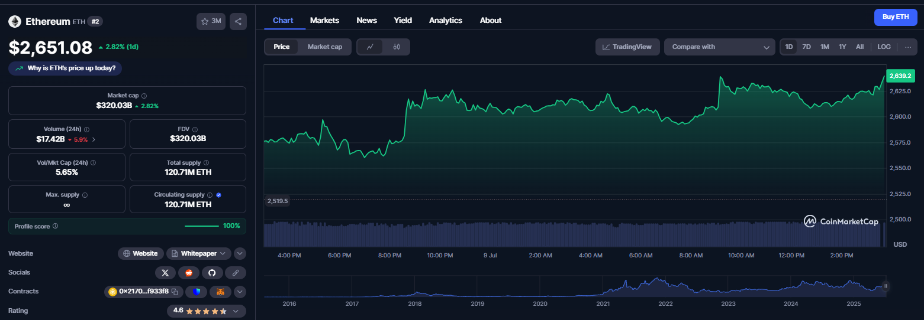This screenshot has height=320, width=924.
Task: Click Why is ETH's price up today?
Action: coord(65,68)
